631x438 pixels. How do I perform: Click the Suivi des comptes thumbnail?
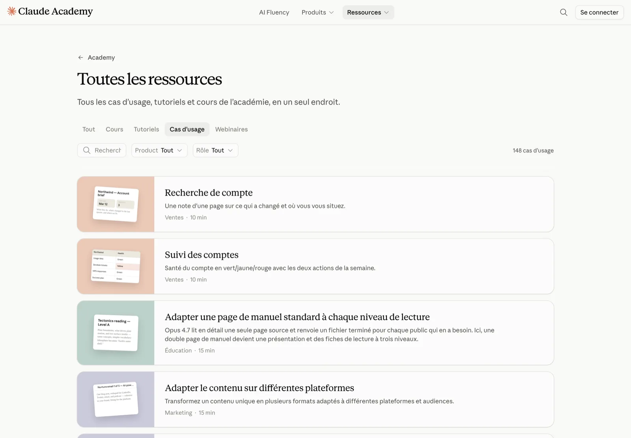click(x=116, y=266)
